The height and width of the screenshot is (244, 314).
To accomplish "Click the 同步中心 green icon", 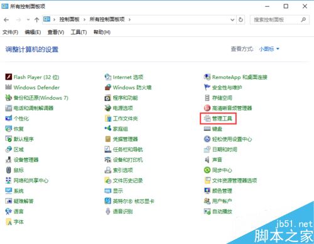I will pyautogui.click(x=207, y=170).
